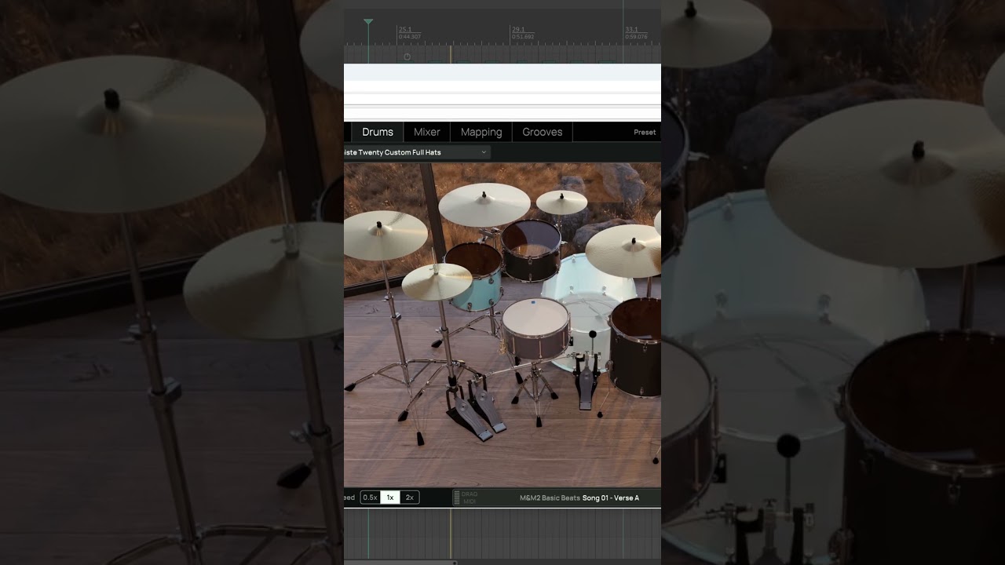Switch to the Grooves tab

(543, 132)
